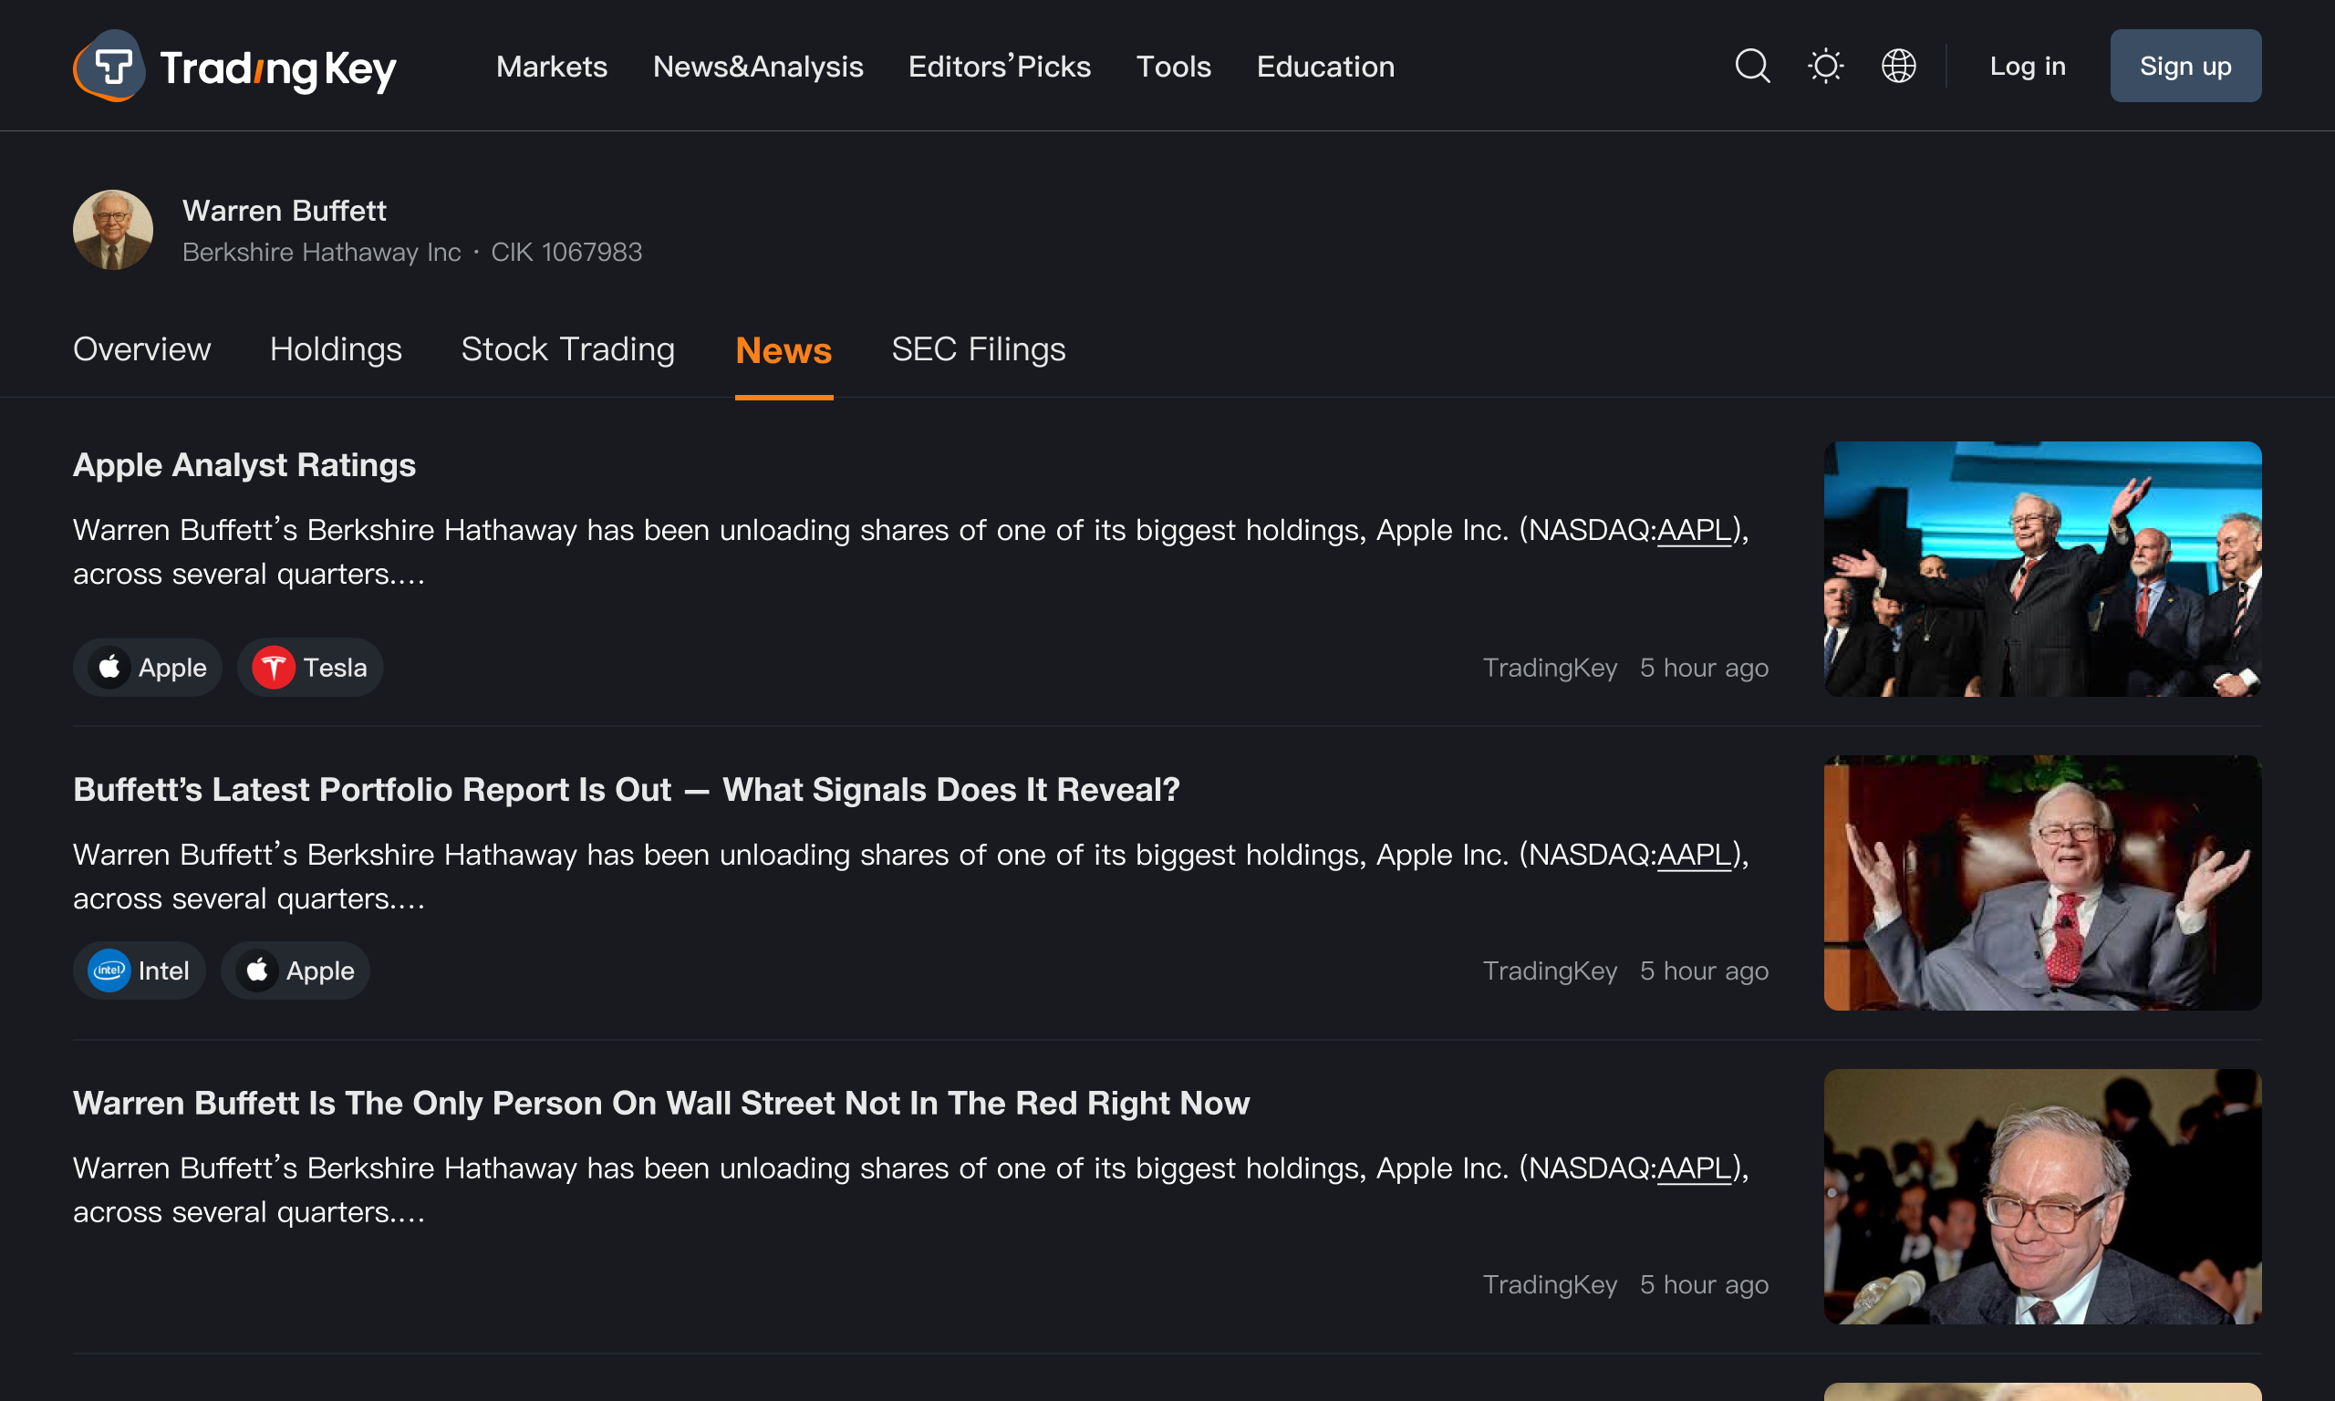Toggle the light theme sun icon

pos(1825,66)
